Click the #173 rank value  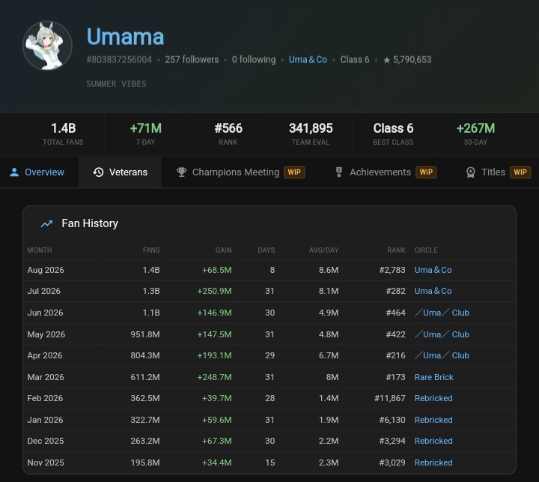click(x=396, y=377)
